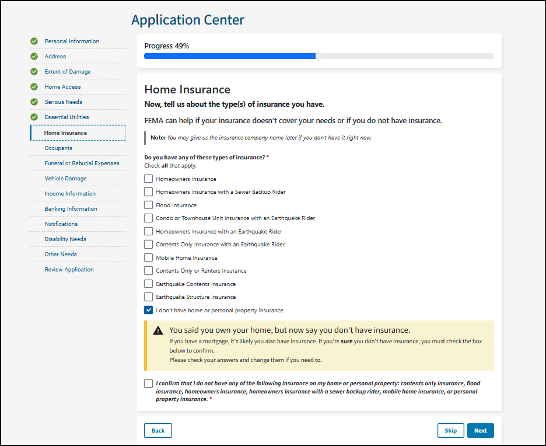Click green checkmark icon beside Essential Utilities
This screenshot has height=446, width=546.
(x=34, y=117)
